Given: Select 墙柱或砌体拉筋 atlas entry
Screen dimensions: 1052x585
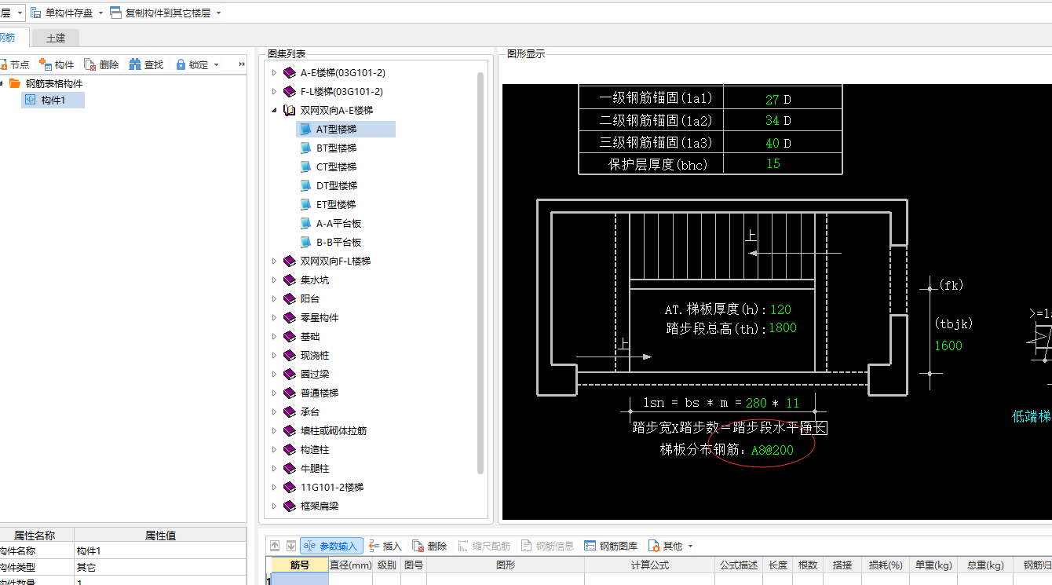Looking at the screenshot, I should tap(334, 430).
